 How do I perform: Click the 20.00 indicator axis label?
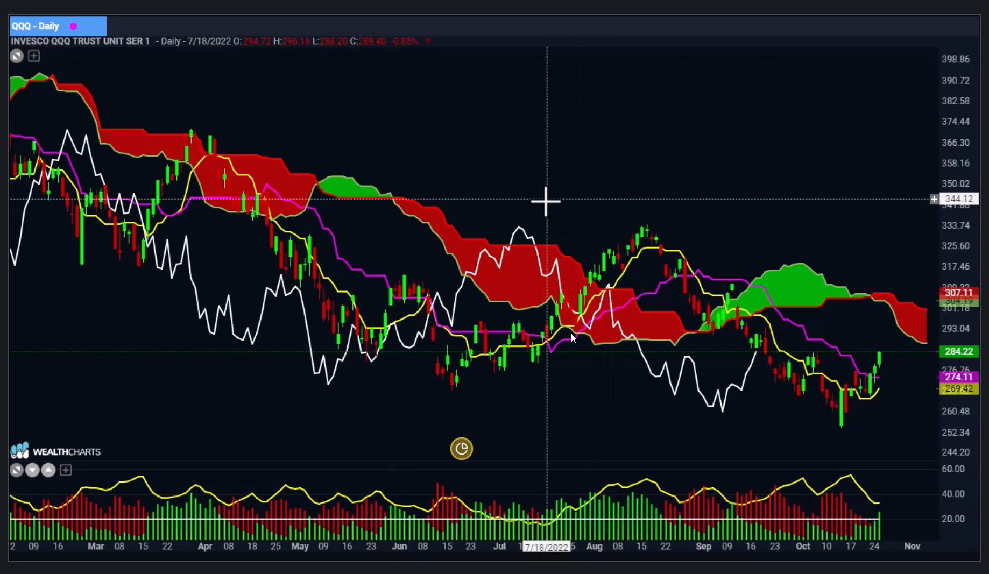tap(953, 519)
